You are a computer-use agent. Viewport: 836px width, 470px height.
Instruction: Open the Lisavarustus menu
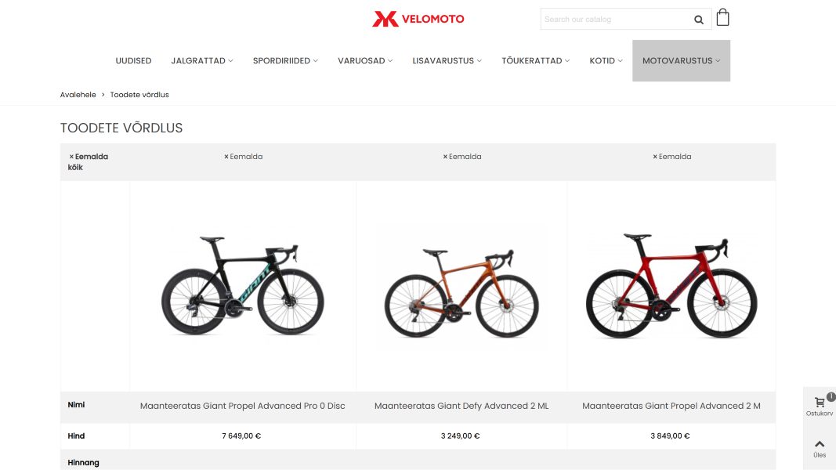(x=447, y=61)
